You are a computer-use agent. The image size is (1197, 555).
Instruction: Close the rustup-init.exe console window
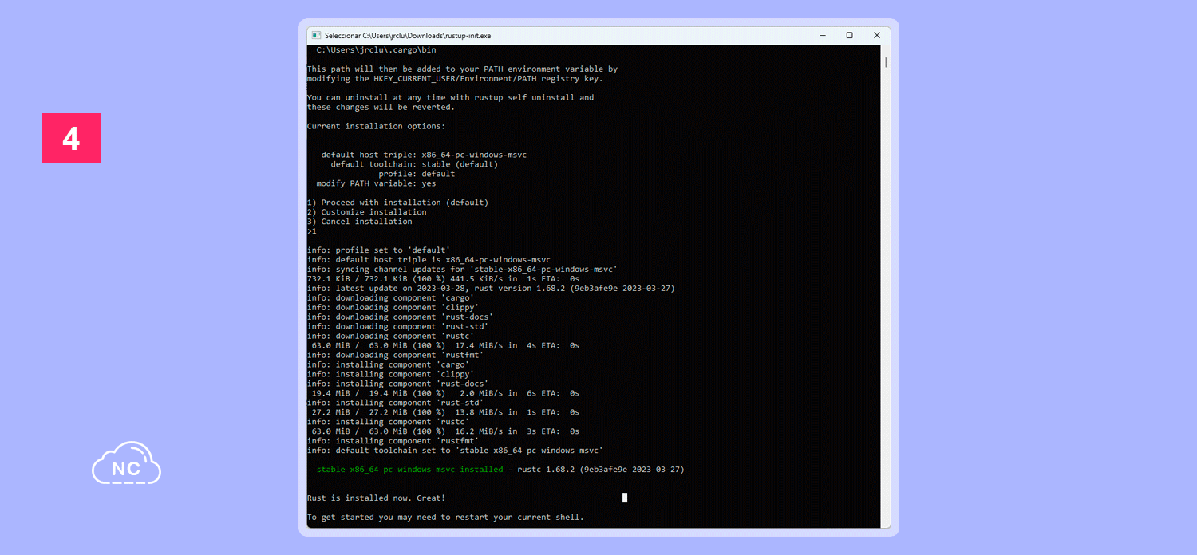click(876, 35)
